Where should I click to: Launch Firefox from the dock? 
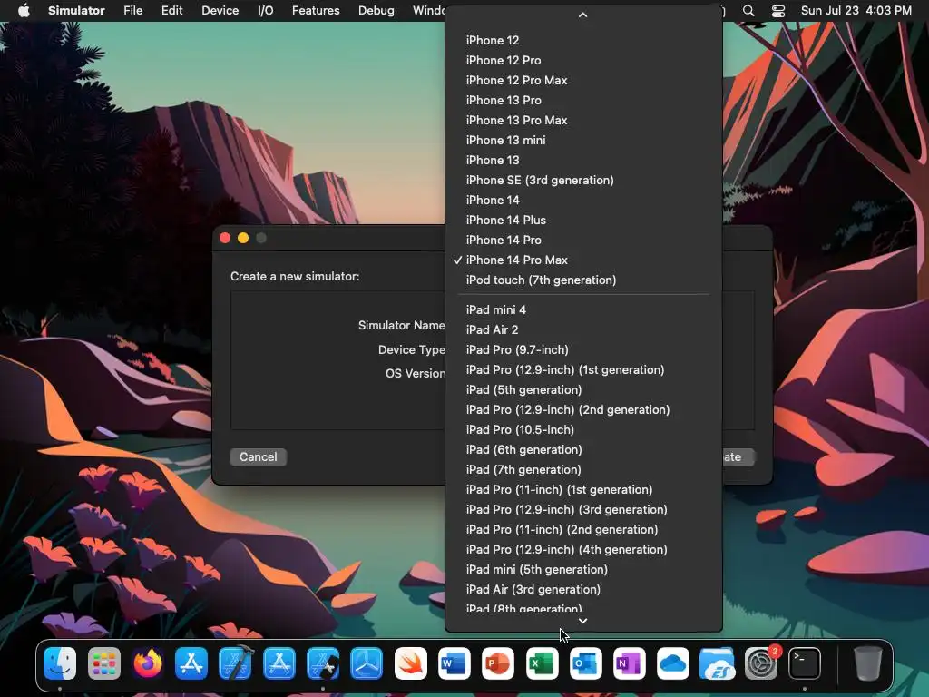click(148, 663)
